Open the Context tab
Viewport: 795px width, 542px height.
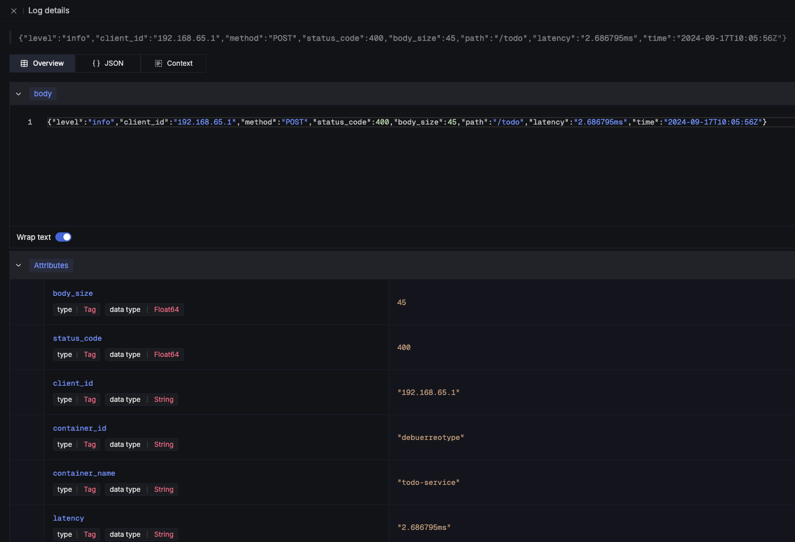(x=174, y=63)
